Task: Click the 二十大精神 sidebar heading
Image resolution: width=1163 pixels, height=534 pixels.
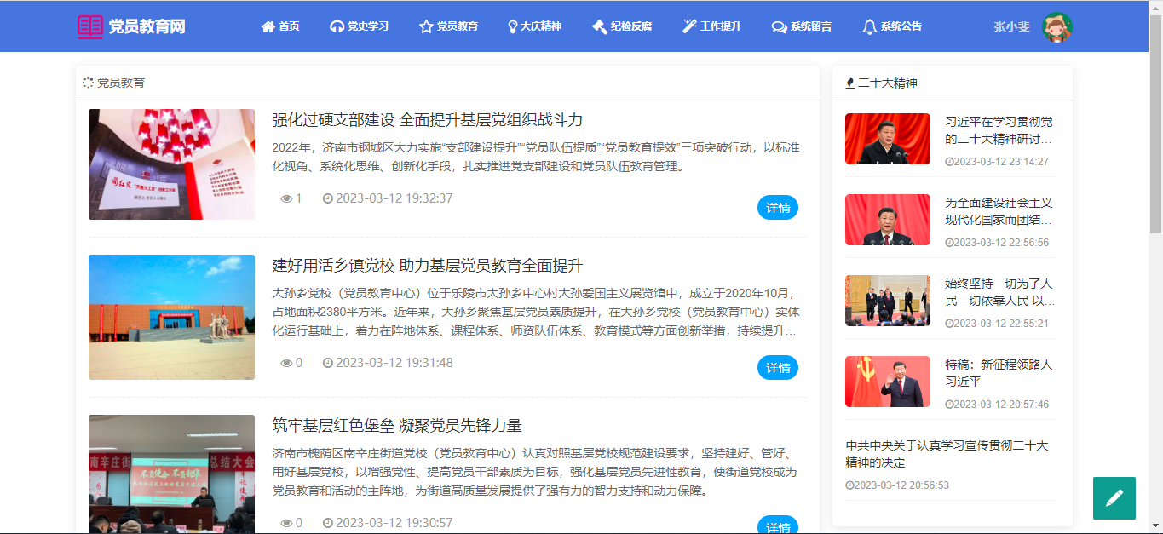Action: click(x=888, y=83)
